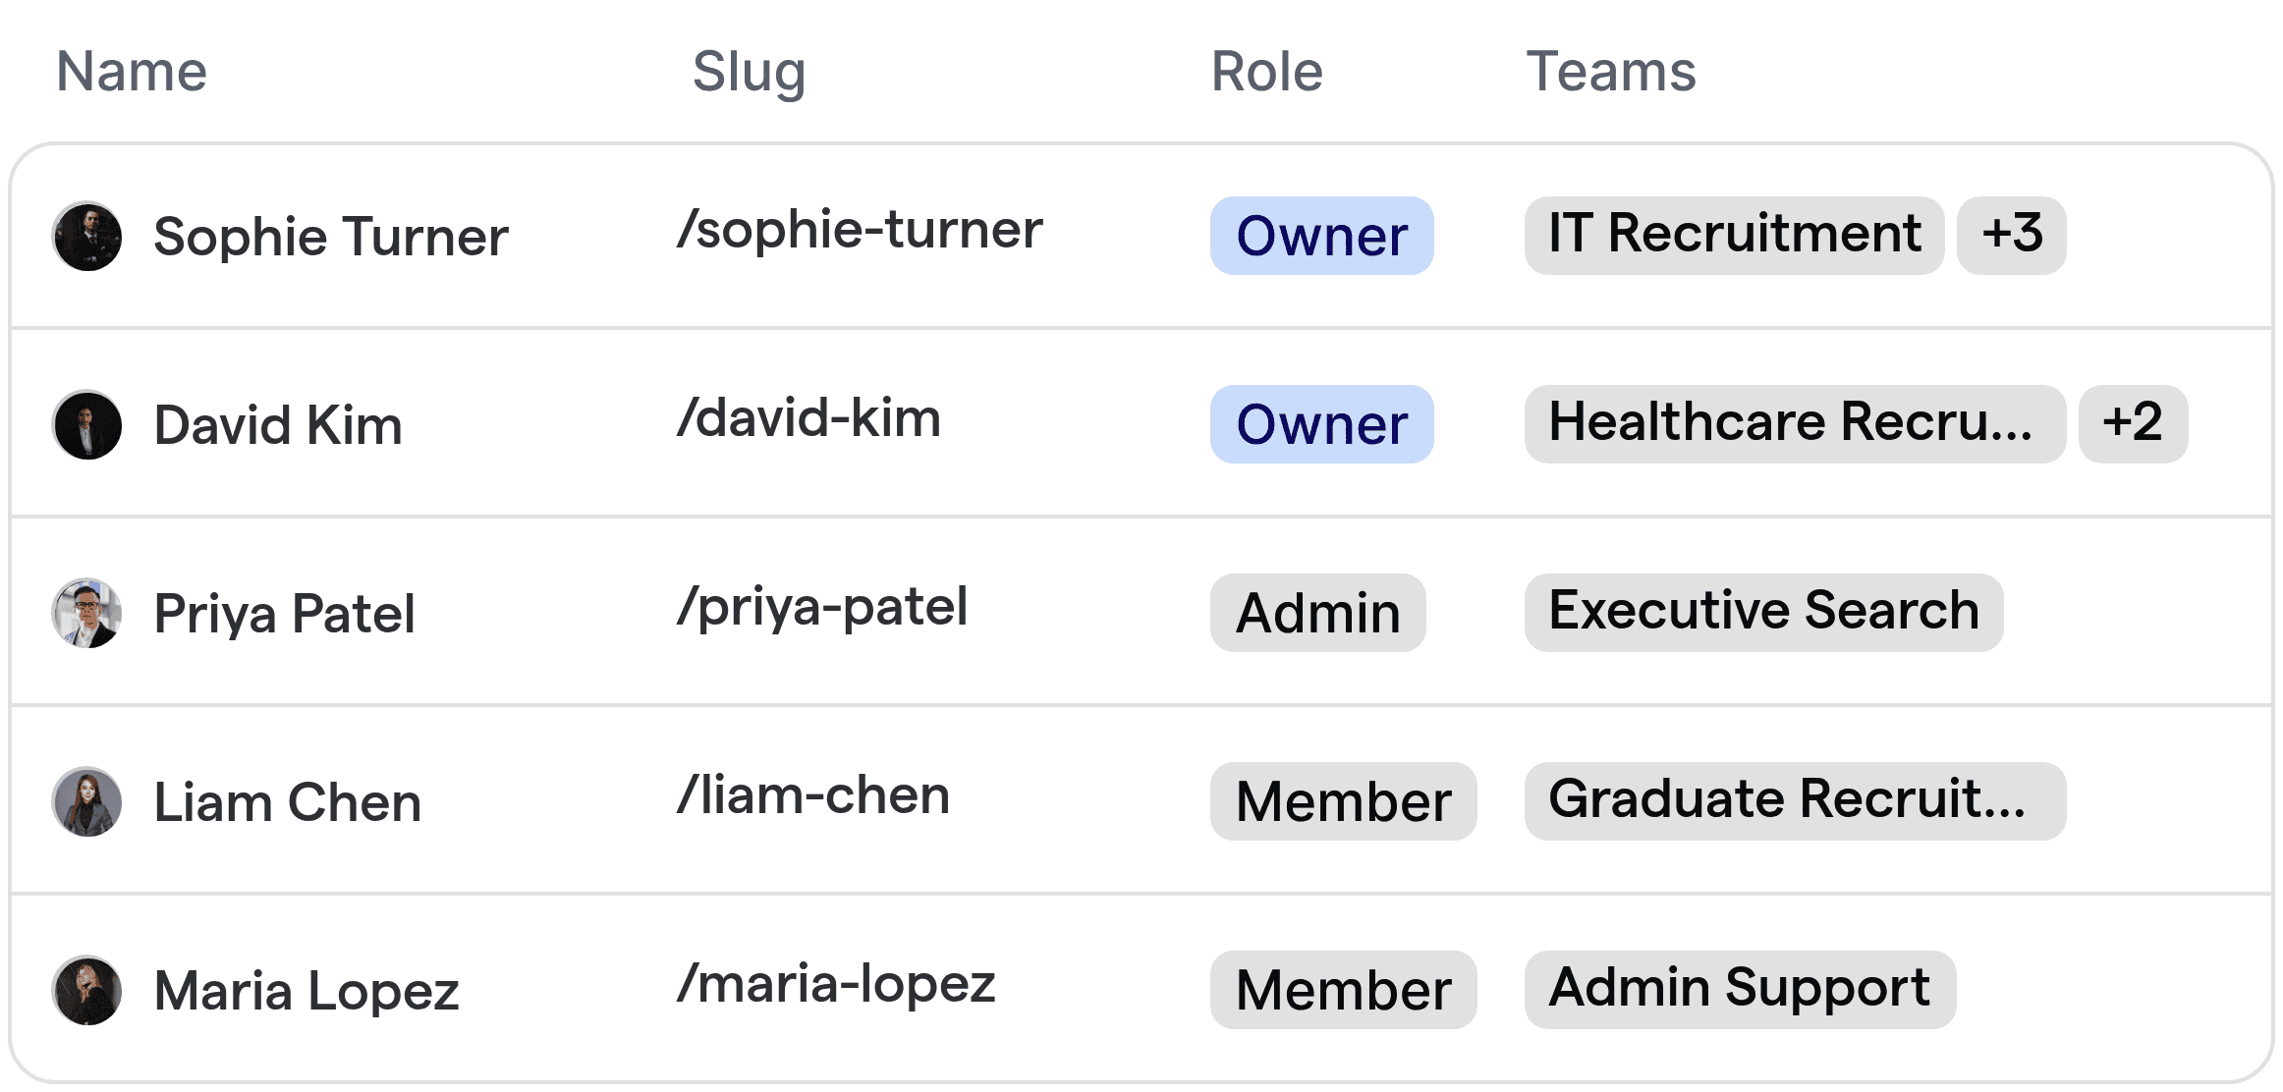Select the Owner badge for Sophie Turner
2283x1092 pixels.
click(1321, 236)
